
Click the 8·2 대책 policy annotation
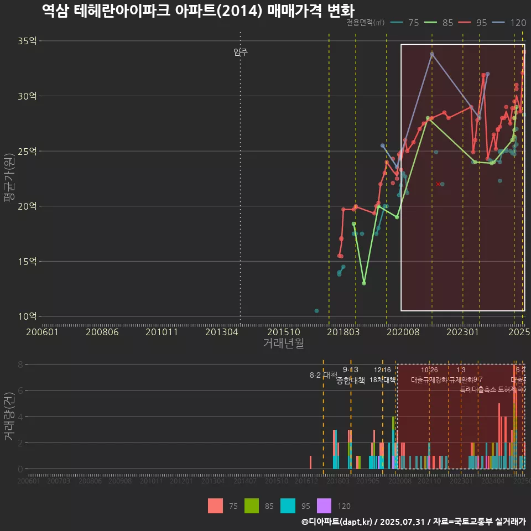(x=324, y=375)
